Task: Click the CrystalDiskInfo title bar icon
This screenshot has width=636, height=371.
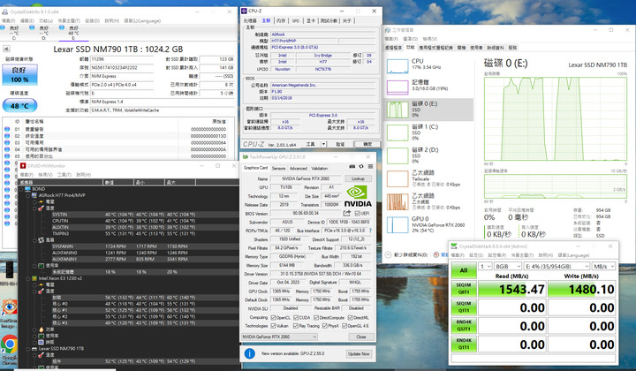Action: pyautogui.click(x=5, y=12)
